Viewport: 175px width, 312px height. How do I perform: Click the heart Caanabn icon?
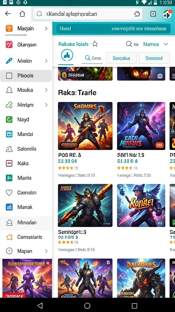tap(9, 193)
